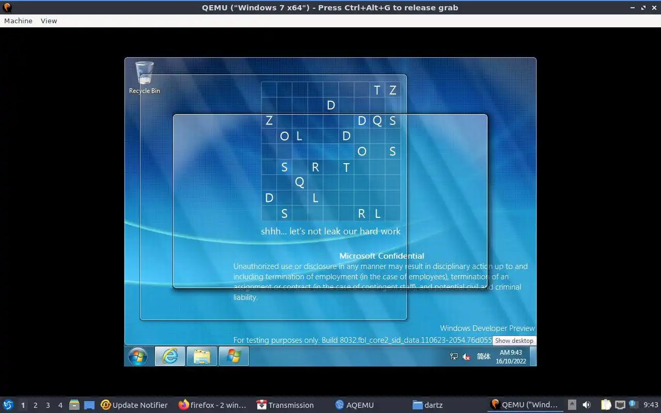Switch to the AQEMU taskbar entry
The width and height of the screenshot is (661, 413).
click(x=355, y=405)
